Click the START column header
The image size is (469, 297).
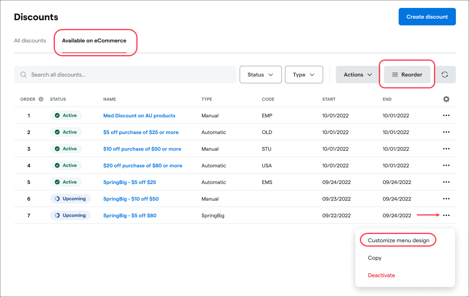pos(329,99)
